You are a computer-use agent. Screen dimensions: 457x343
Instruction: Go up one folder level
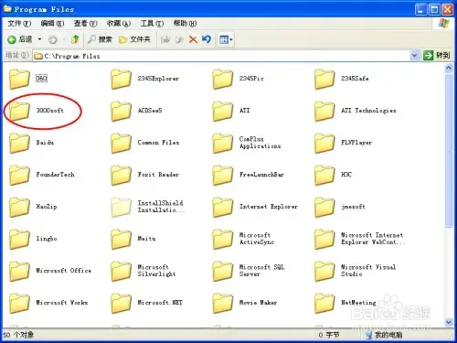[x=75, y=39]
